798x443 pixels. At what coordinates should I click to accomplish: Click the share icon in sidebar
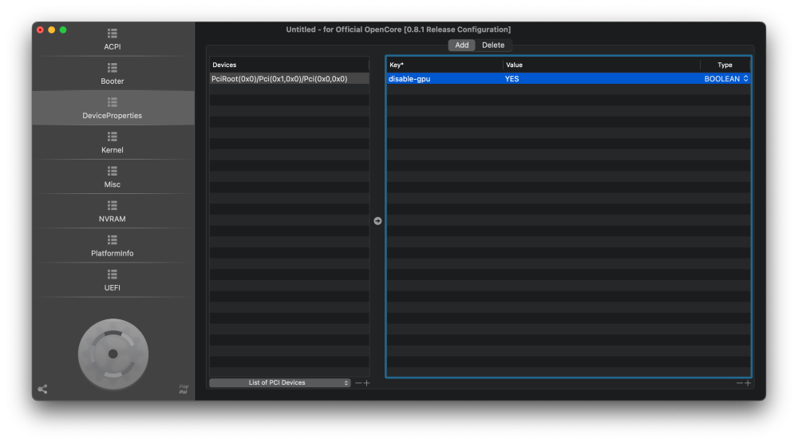click(x=43, y=389)
